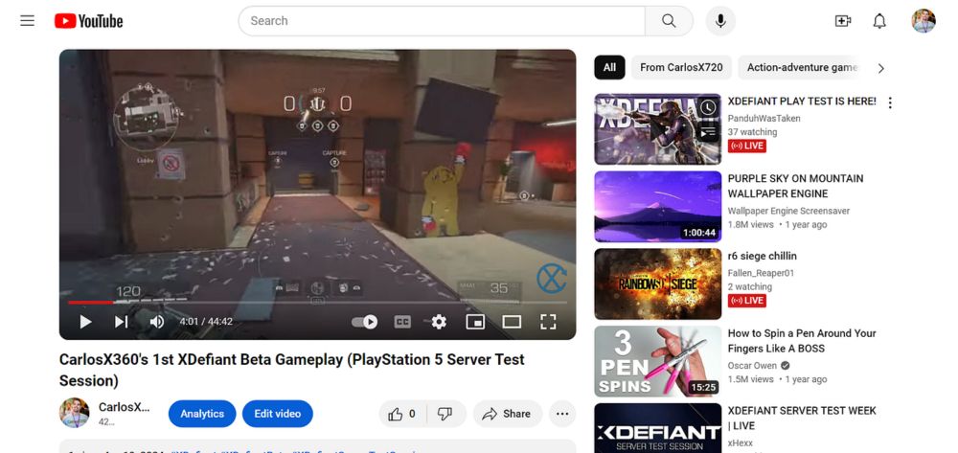958x453 pixels.
Task: Focus the Search input field
Action: (x=441, y=21)
